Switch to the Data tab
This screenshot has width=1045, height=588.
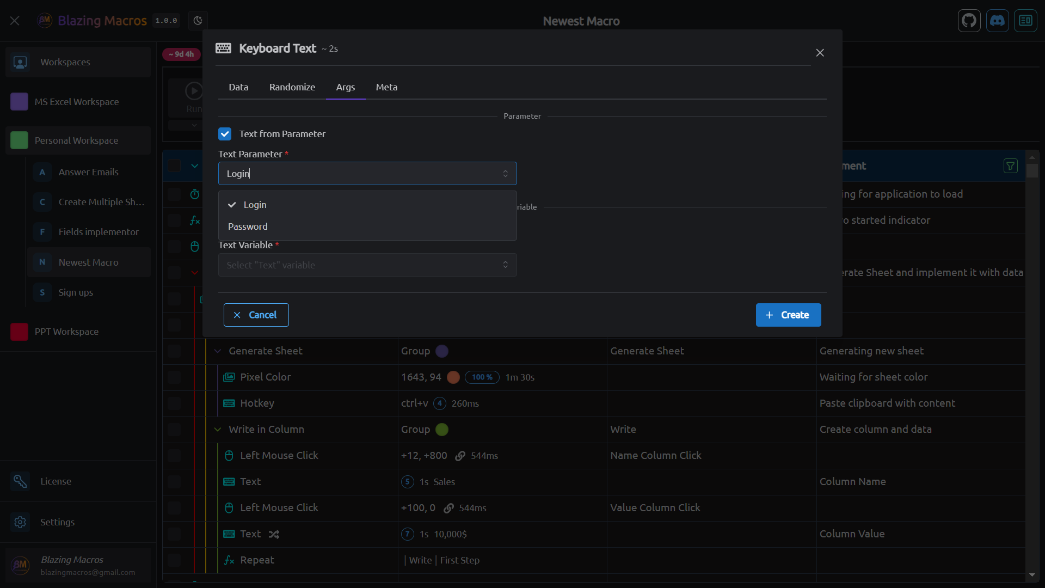(x=238, y=87)
